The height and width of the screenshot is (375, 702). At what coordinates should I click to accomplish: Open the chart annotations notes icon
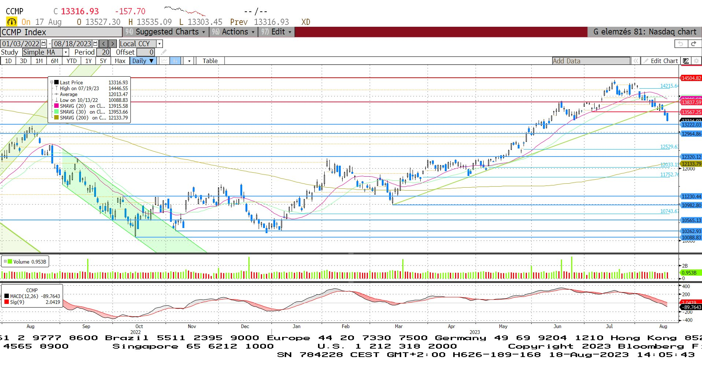[x=686, y=61]
